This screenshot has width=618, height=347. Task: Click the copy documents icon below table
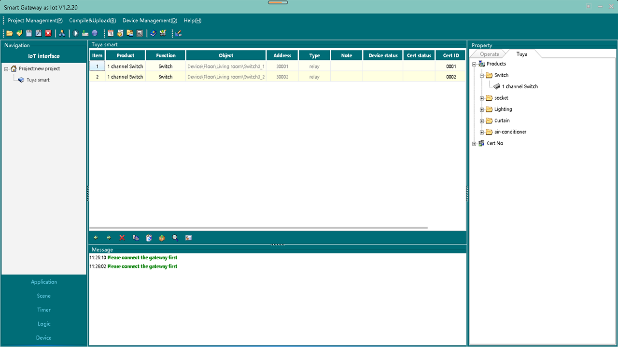click(136, 238)
